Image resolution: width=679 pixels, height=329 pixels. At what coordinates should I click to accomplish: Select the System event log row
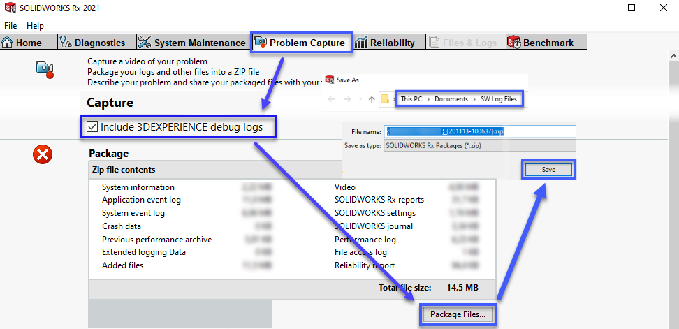click(x=133, y=213)
